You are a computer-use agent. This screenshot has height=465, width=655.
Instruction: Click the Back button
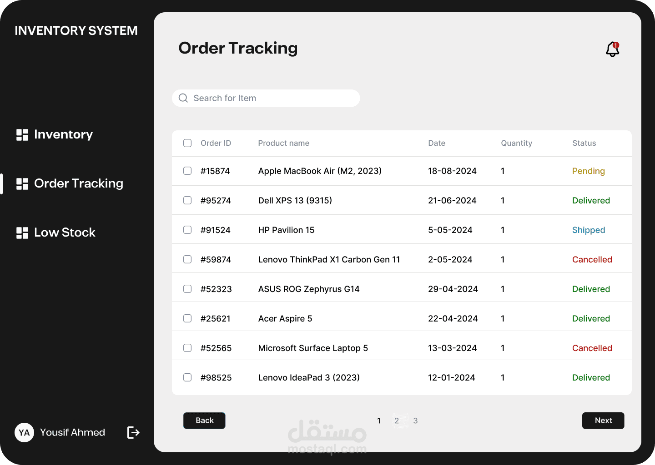click(204, 420)
